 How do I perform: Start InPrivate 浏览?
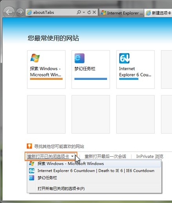(x=150, y=156)
